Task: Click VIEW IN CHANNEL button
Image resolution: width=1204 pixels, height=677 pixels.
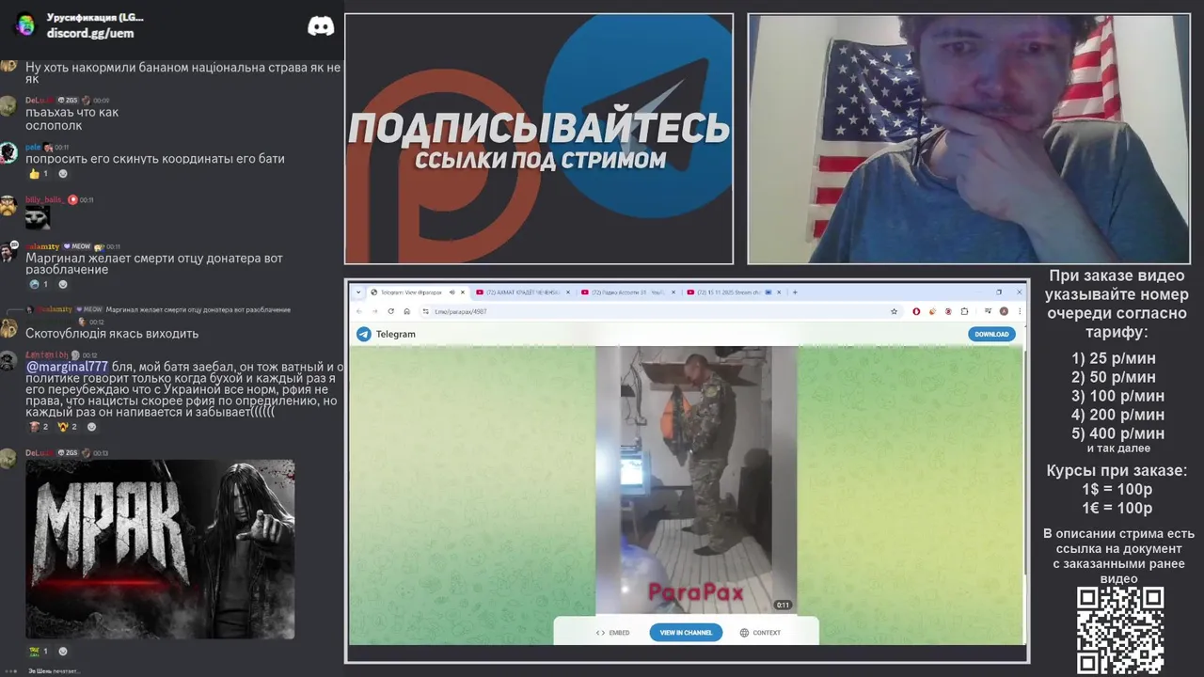Action: pos(686,633)
